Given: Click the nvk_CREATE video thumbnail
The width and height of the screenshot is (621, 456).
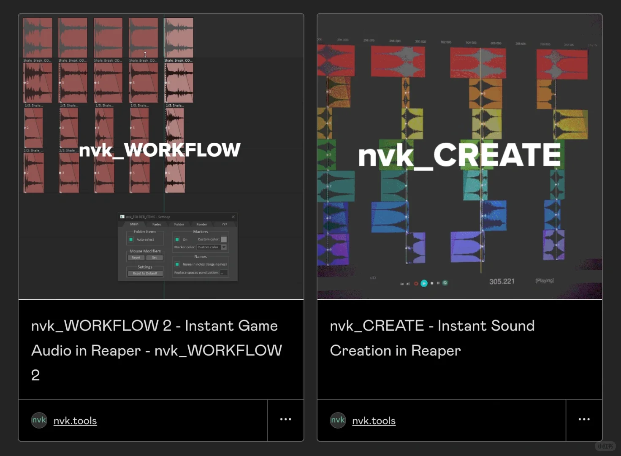Looking at the screenshot, I should (460, 156).
